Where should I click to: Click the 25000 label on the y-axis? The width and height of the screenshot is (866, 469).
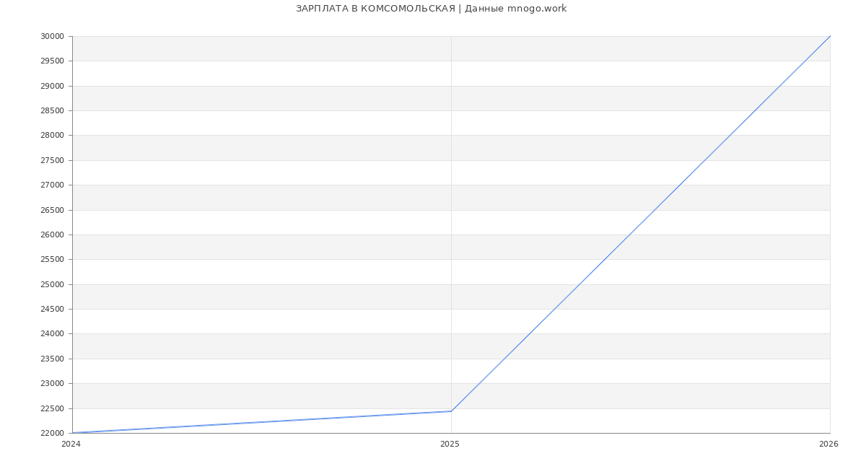point(53,284)
